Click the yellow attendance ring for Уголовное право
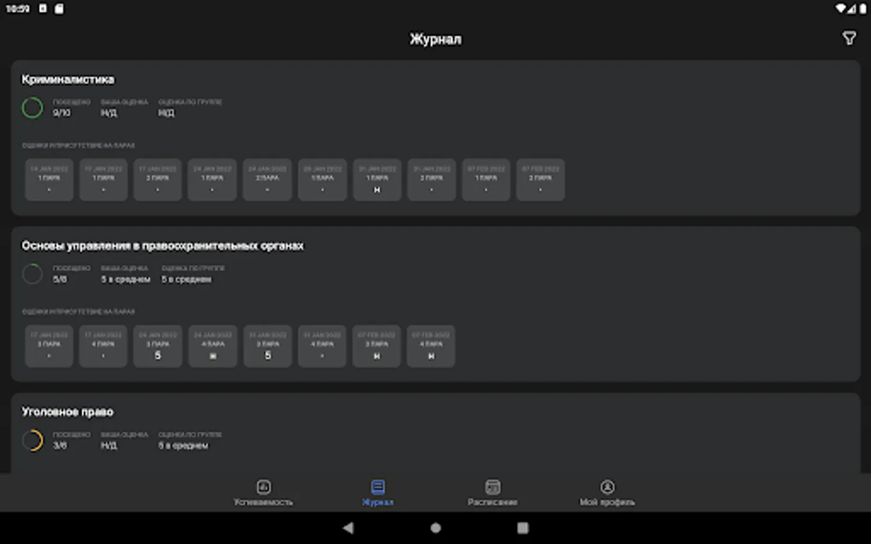Image resolution: width=871 pixels, height=544 pixels. (x=33, y=440)
